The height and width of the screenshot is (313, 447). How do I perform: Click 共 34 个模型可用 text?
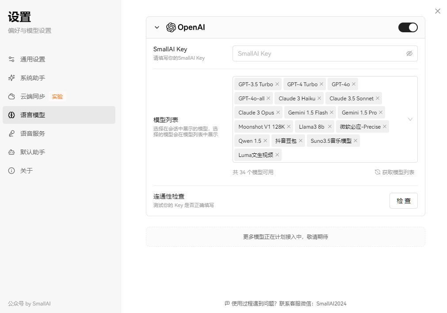point(253,172)
